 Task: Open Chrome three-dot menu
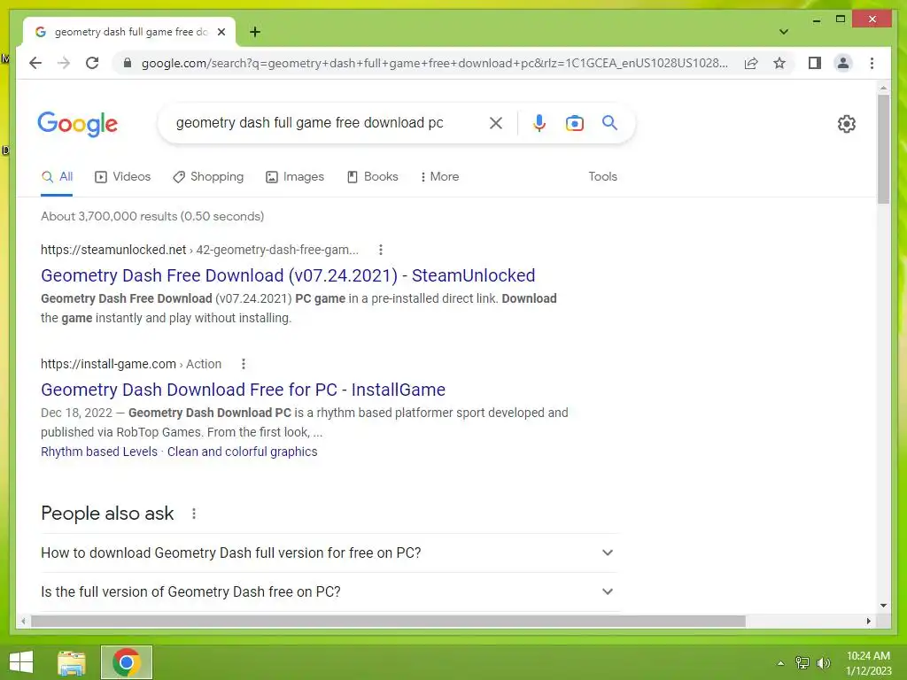click(x=872, y=63)
